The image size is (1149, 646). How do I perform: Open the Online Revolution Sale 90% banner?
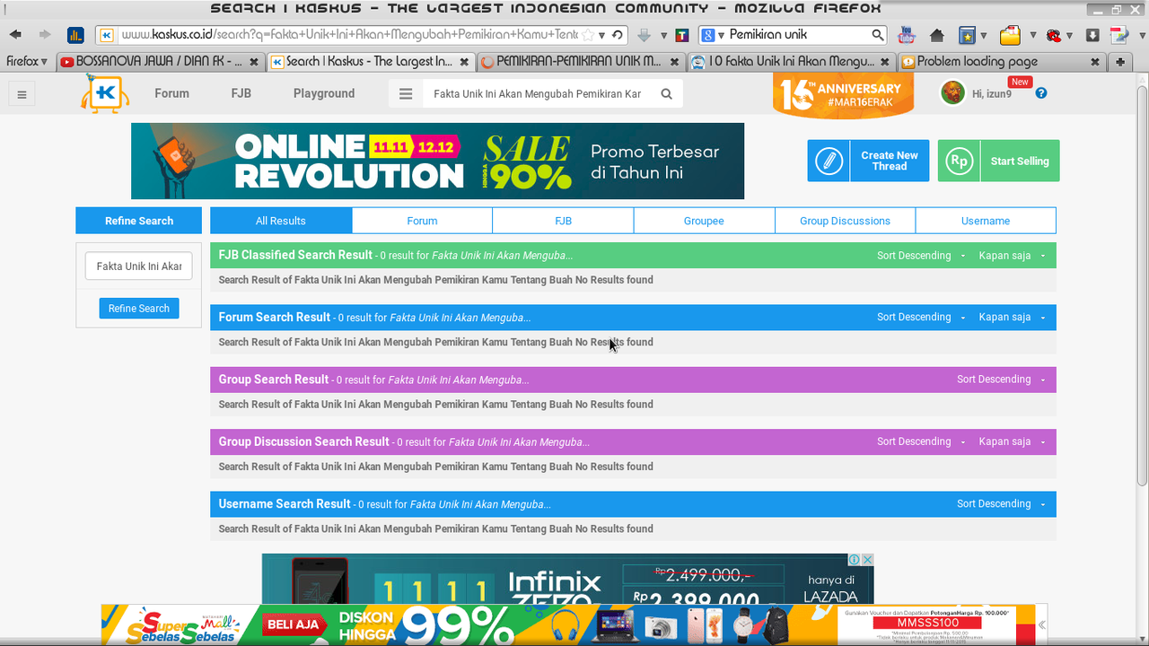(437, 161)
